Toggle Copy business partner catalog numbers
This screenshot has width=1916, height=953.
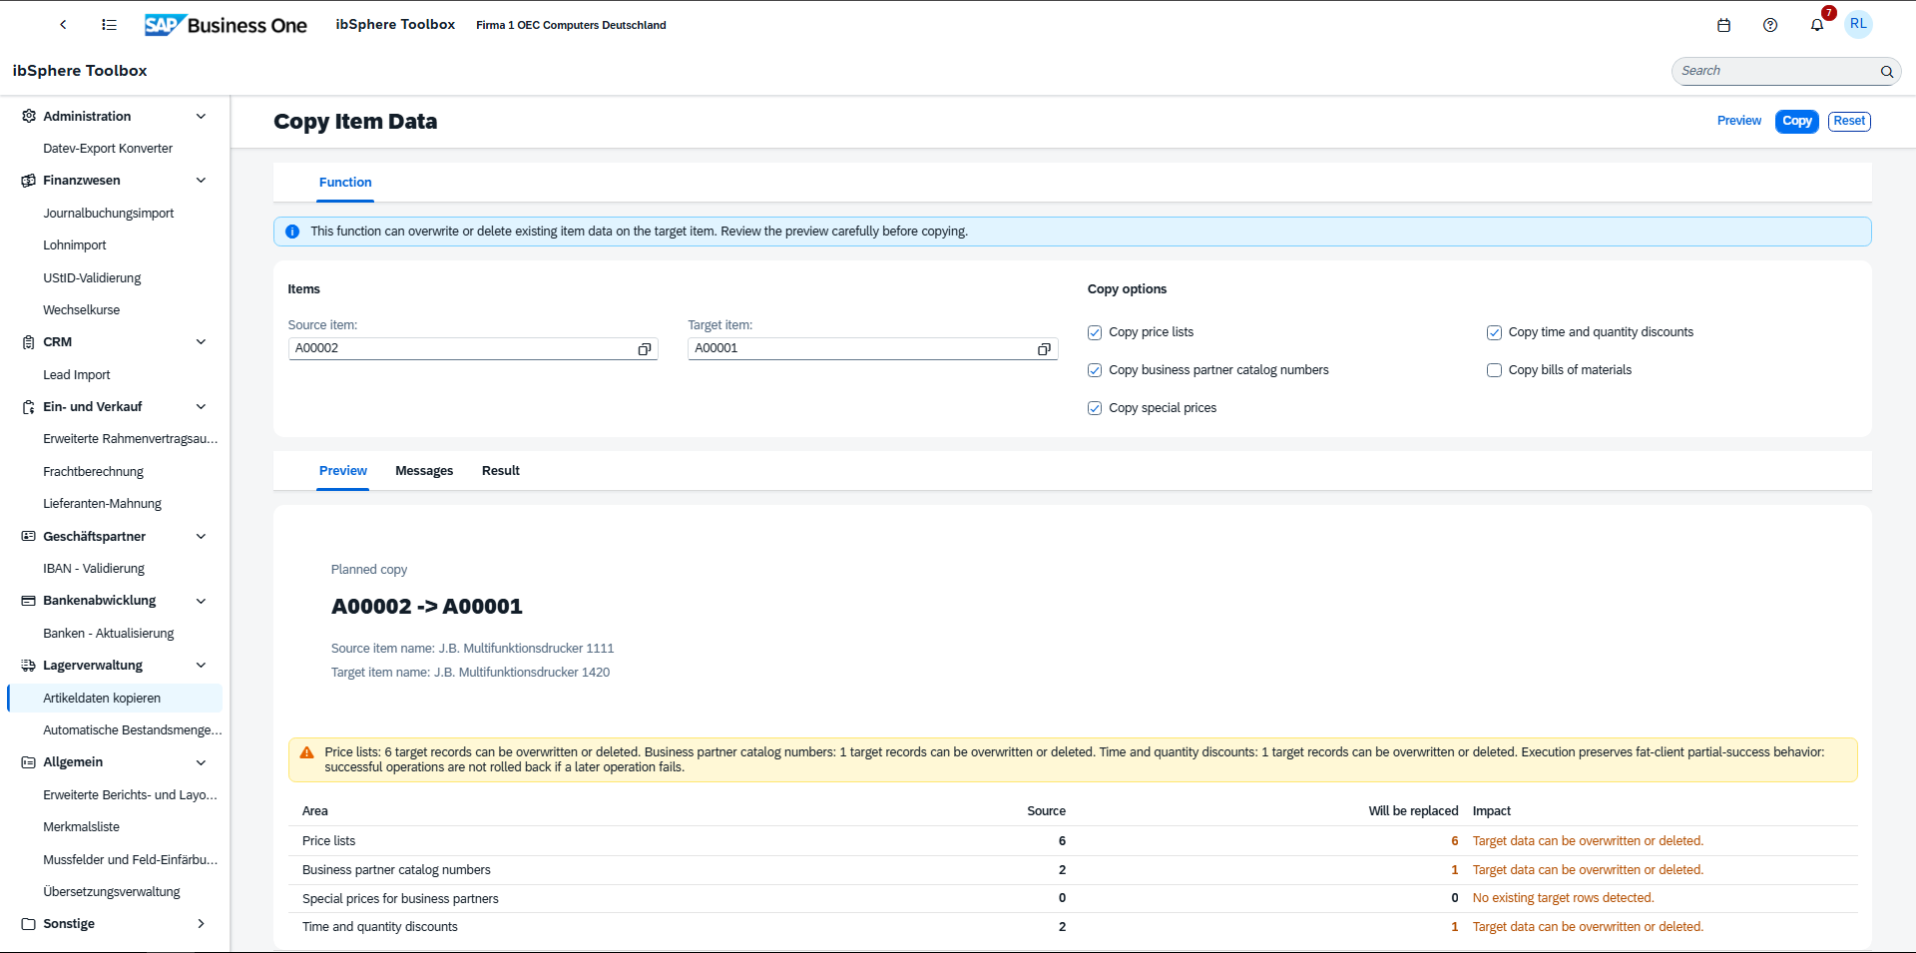coord(1095,370)
